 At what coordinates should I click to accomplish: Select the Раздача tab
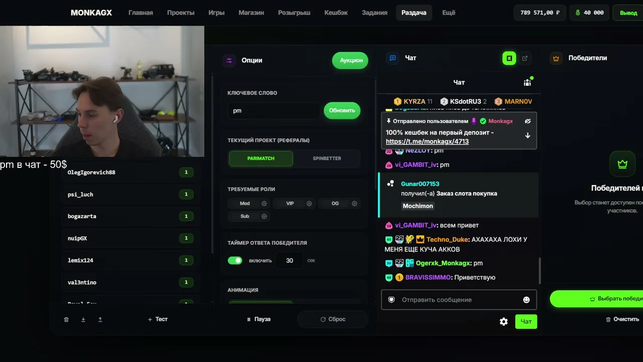click(414, 13)
